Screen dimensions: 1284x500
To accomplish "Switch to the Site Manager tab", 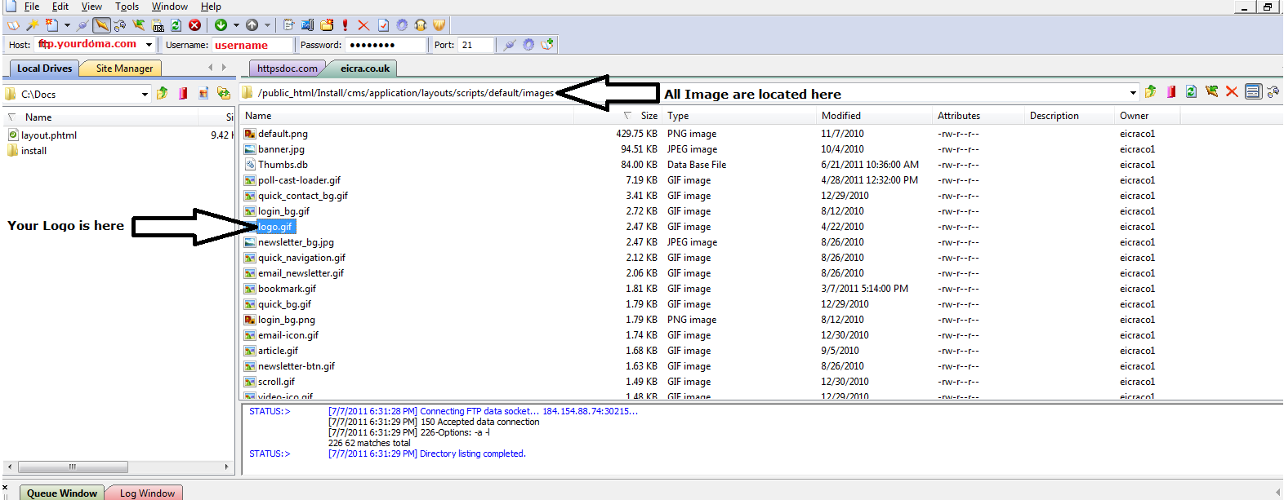I will tap(124, 69).
